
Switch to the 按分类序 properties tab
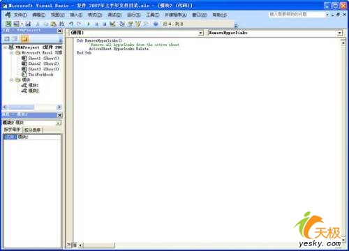point(33,130)
